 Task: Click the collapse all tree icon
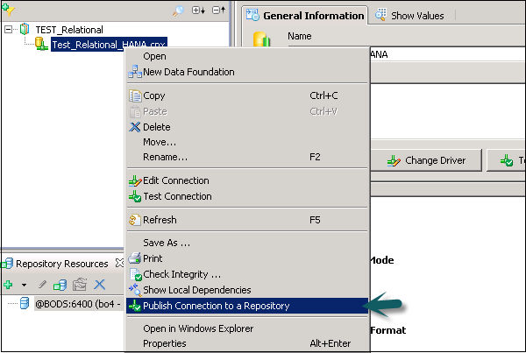point(217,9)
